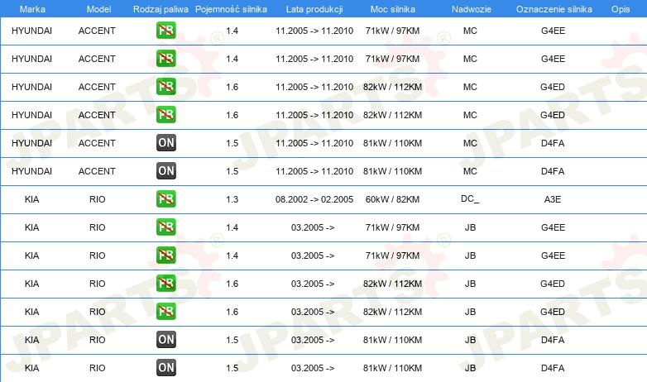647x382 pixels.
Task: Click HYUNDAI in the upper ACCENT 1.6 G4ED row
Action: point(31,87)
